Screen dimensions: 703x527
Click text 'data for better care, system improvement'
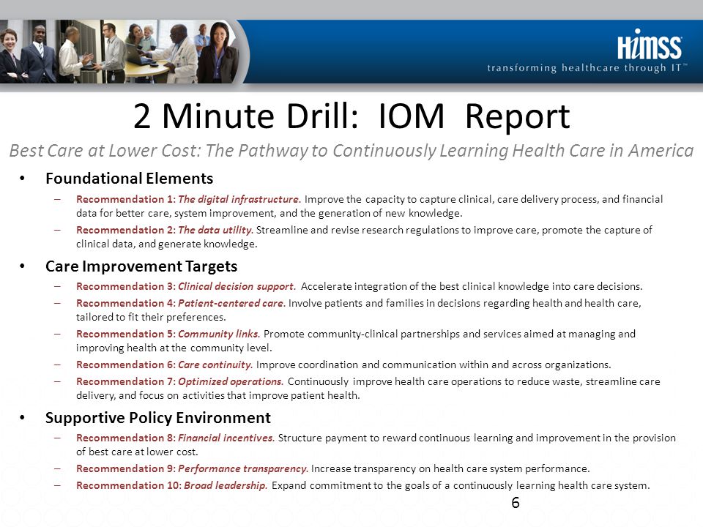176,213
